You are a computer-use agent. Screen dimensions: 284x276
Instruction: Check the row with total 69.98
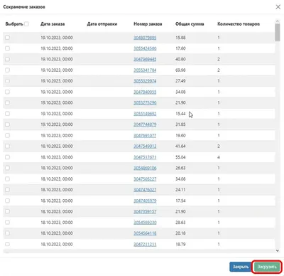[8, 70]
